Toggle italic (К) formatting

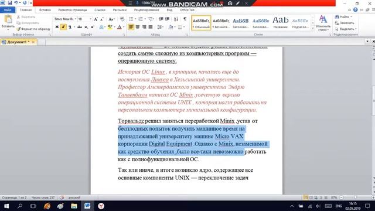63,27
